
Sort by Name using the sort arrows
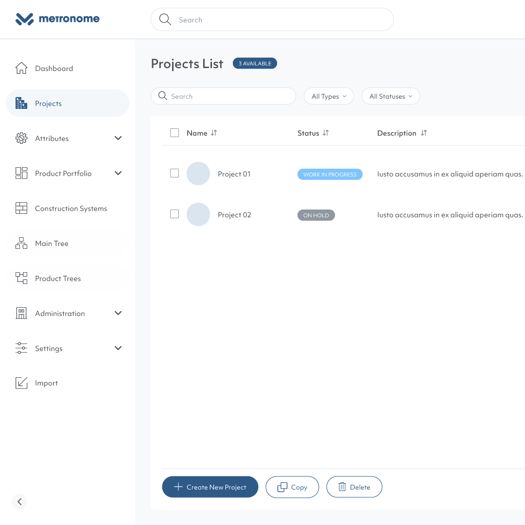pyautogui.click(x=214, y=133)
